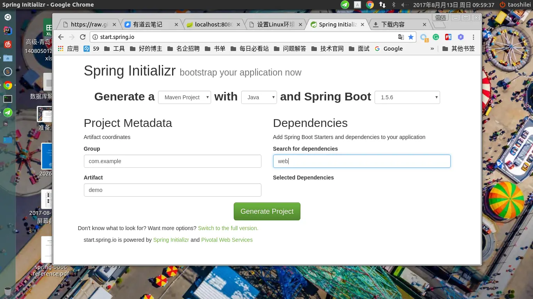Open the 面试 bookmark folder

[x=359, y=49]
